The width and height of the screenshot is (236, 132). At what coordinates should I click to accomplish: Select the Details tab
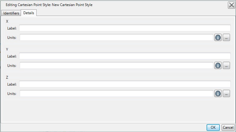pyautogui.click(x=29, y=13)
